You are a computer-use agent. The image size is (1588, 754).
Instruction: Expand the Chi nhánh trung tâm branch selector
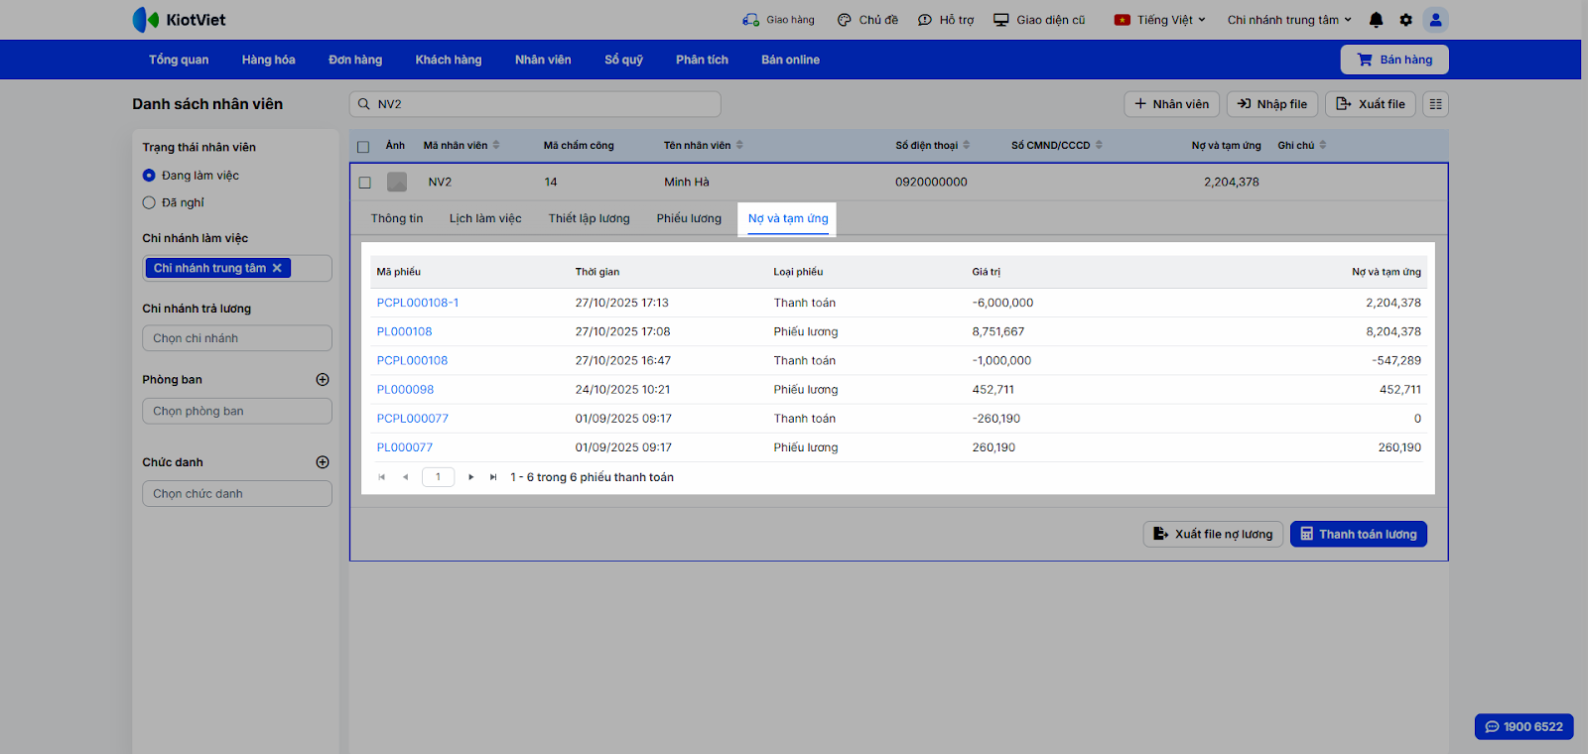[x=1288, y=20]
